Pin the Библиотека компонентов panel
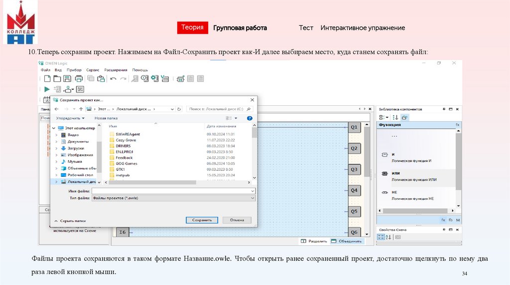The width and height of the screenshot is (510, 285). pos(444,109)
